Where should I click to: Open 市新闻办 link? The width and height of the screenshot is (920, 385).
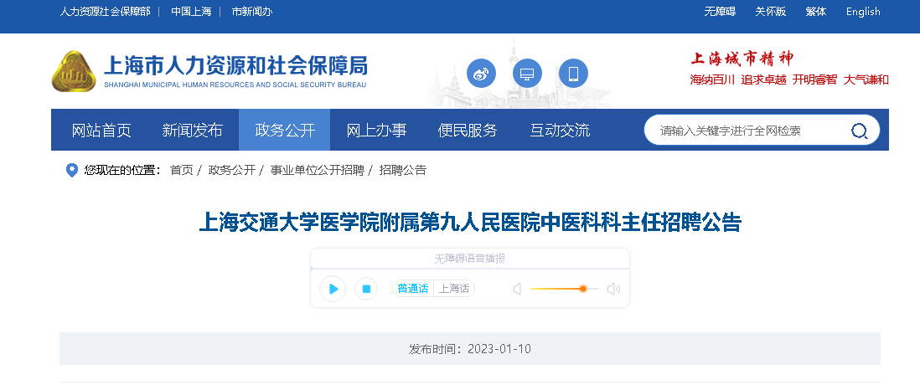click(252, 12)
